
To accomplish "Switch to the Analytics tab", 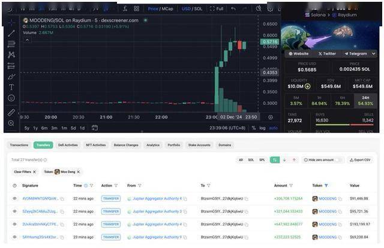I will point(153,145).
